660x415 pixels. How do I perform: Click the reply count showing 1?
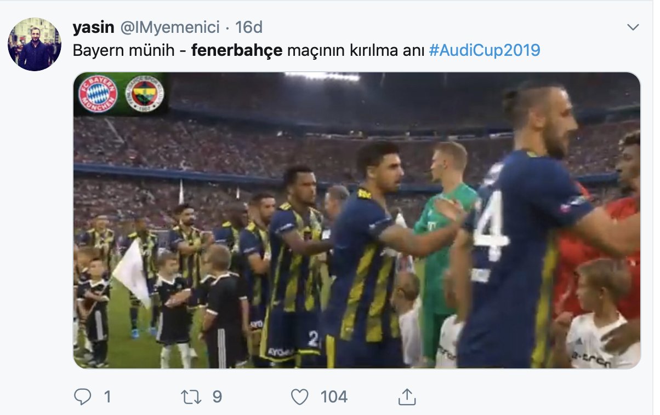[107, 397]
